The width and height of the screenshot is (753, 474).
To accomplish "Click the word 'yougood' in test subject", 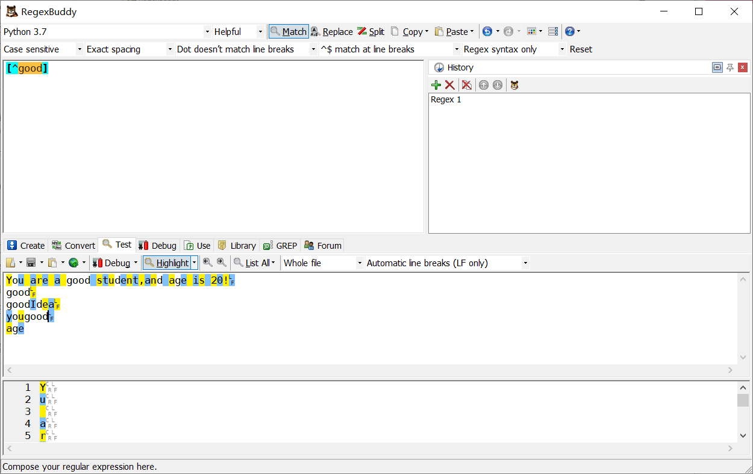I will 27,317.
